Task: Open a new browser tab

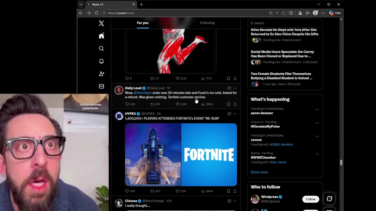Action: click(x=141, y=4)
